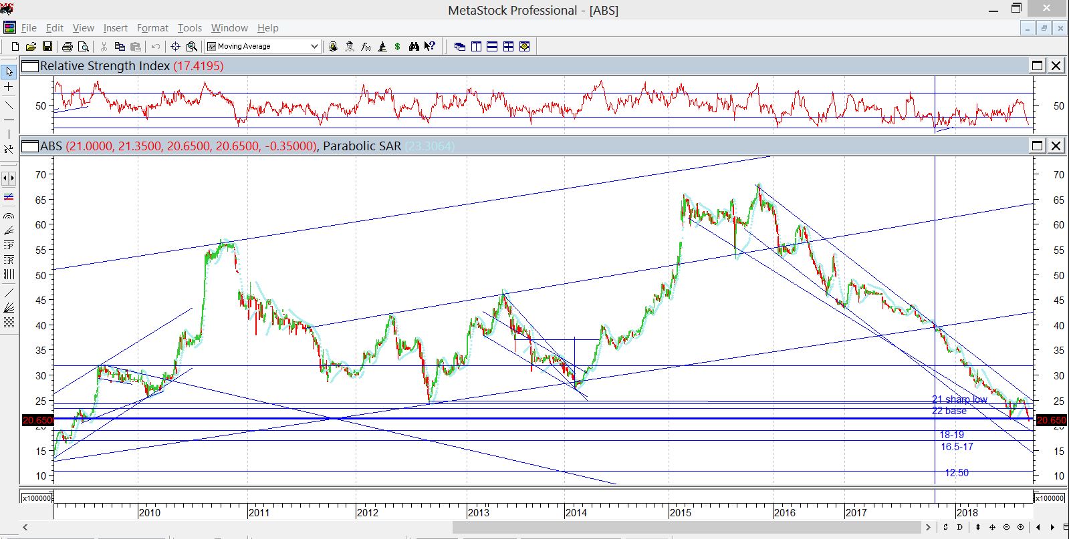The image size is (1069, 539).
Task: Cascade windows using the layered windows icon
Action: click(460, 46)
